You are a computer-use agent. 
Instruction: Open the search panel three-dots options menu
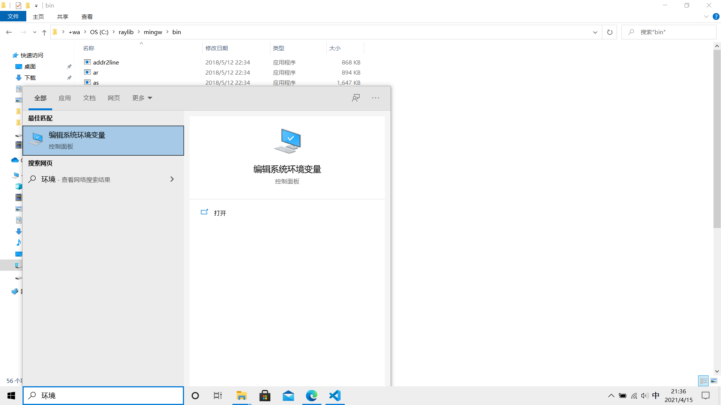(x=376, y=98)
